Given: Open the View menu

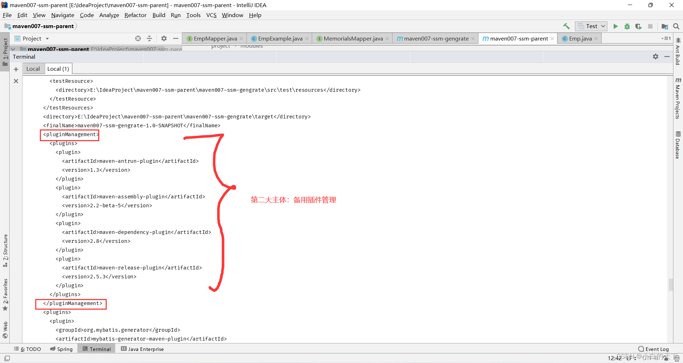Looking at the screenshot, I should point(39,15).
